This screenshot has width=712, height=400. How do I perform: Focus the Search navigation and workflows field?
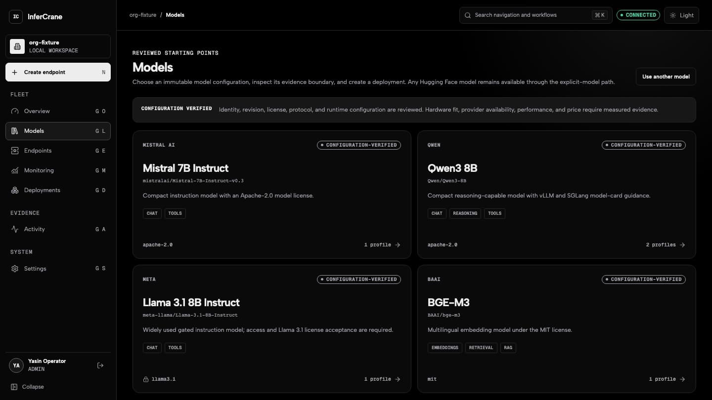pyautogui.click(x=536, y=15)
